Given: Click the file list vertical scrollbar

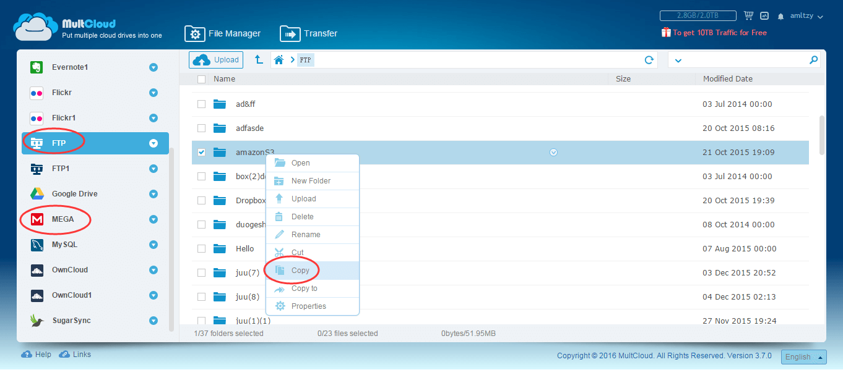Looking at the screenshot, I should [x=822, y=135].
